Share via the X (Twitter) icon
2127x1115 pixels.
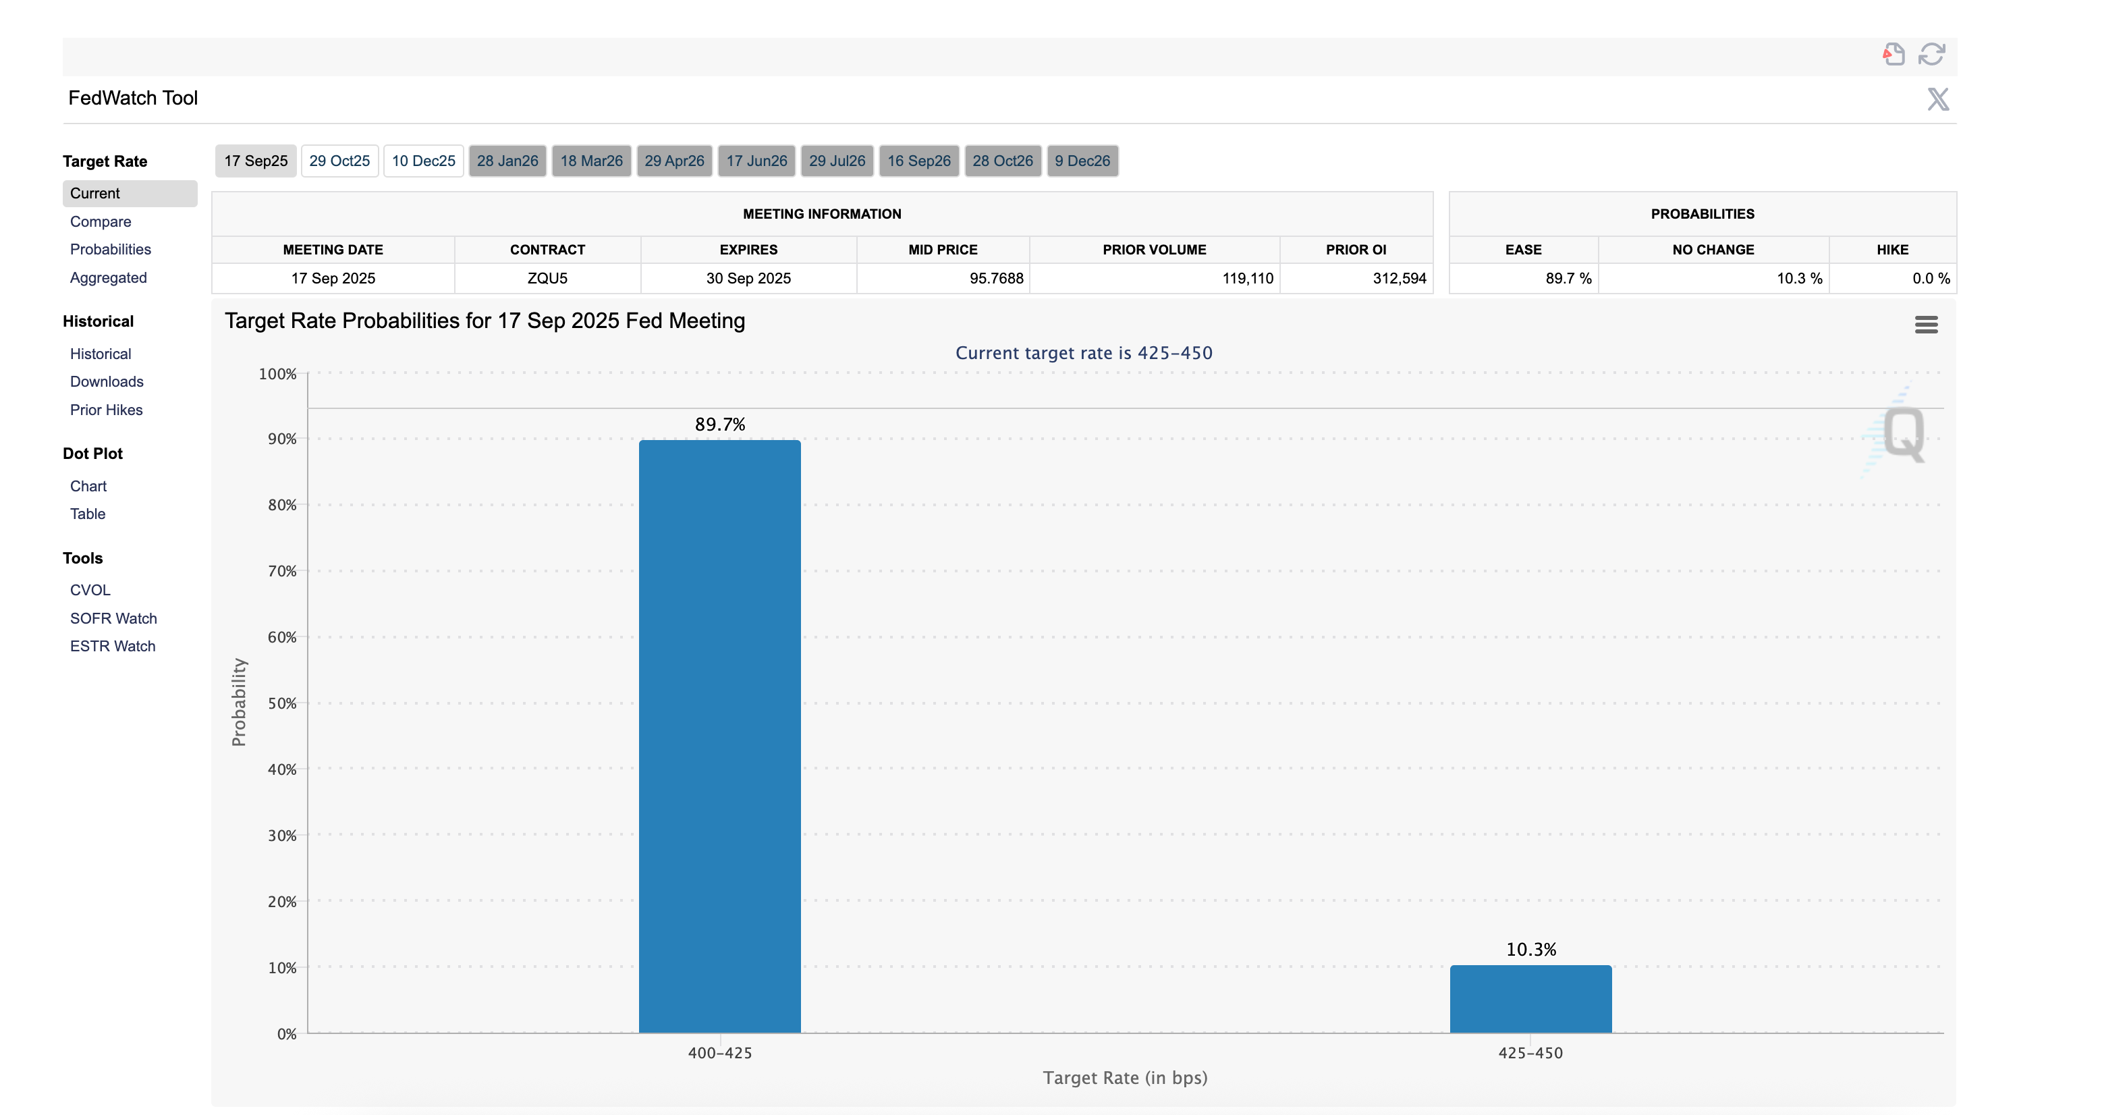1937,99
